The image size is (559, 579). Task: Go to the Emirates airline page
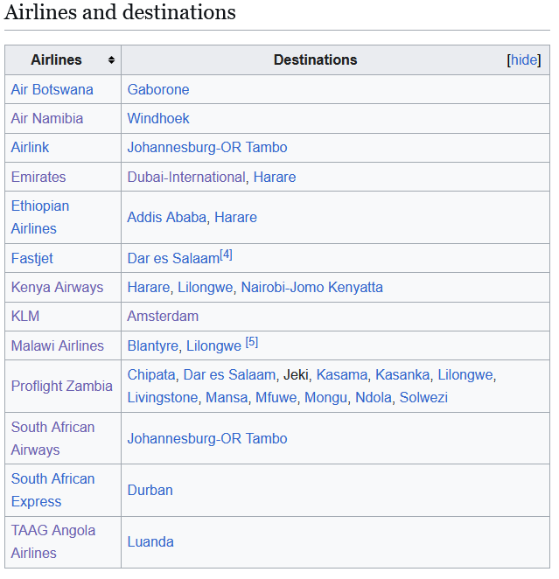(38, 177)
